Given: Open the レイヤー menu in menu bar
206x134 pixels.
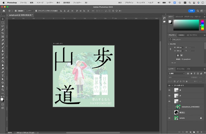Looking at the screenshot, I should tap(50, 3).
